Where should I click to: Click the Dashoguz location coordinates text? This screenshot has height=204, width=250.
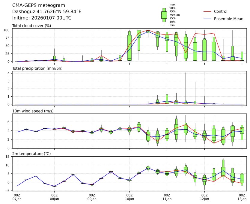(x=47, y=12)
